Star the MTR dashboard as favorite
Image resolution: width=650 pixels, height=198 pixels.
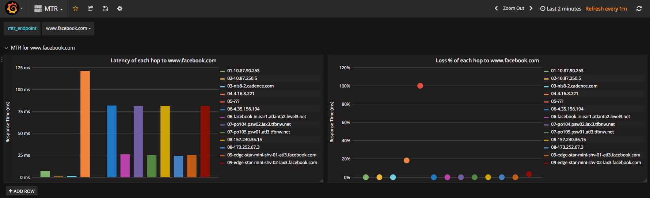(76, 8)
